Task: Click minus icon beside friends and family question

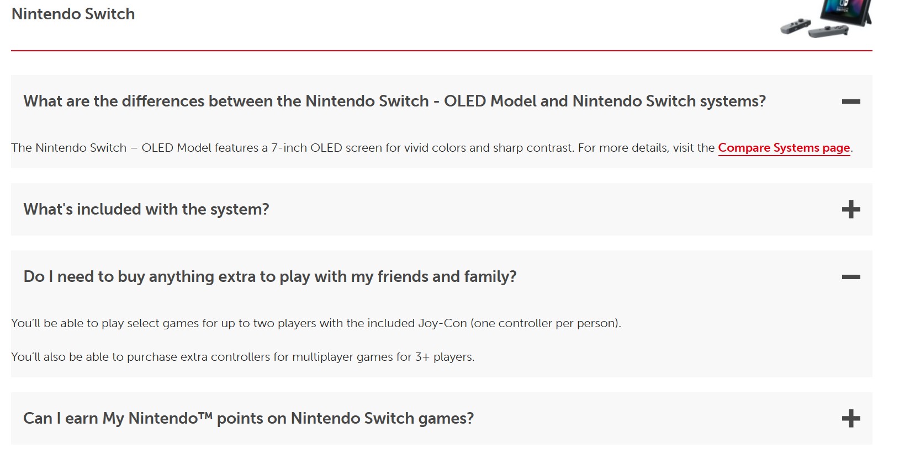Action: click(x=850, y=277)
